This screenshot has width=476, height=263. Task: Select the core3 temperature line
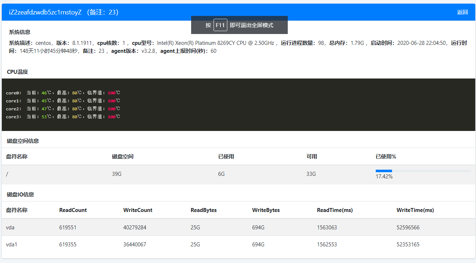coord(63,117)
